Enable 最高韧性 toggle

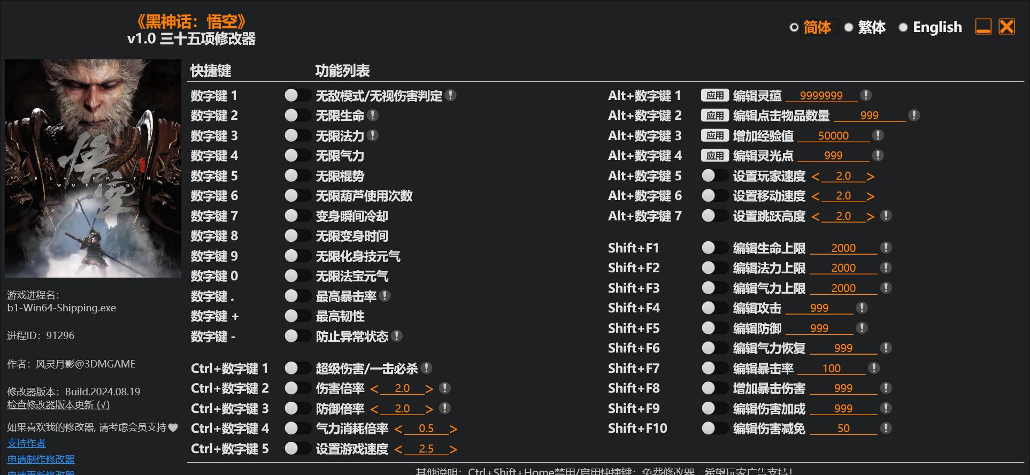297,316
